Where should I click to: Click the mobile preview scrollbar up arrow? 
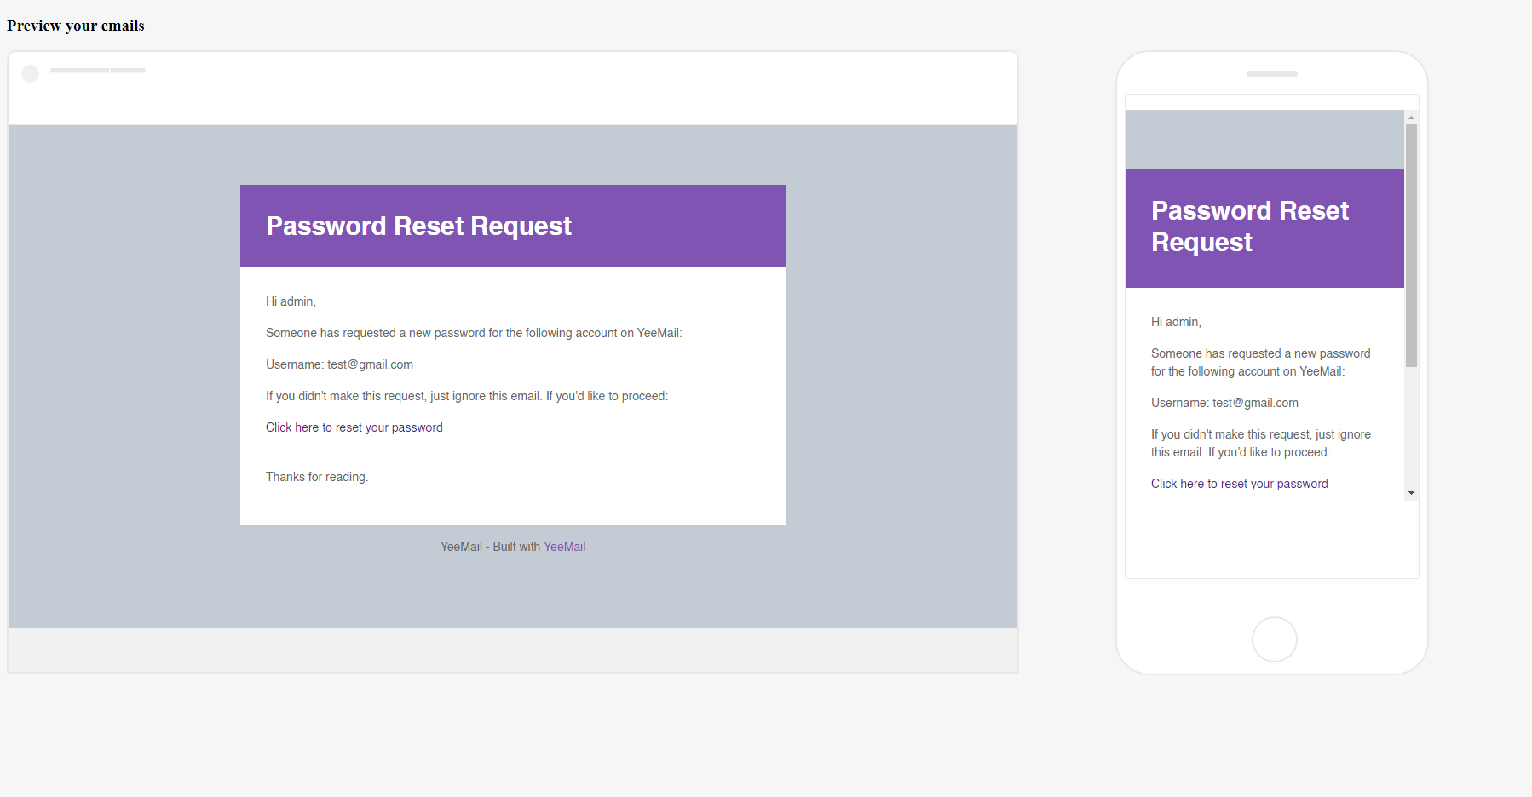click(1411, 118)
